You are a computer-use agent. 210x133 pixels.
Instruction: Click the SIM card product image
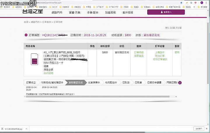click(x=34, y=59)
